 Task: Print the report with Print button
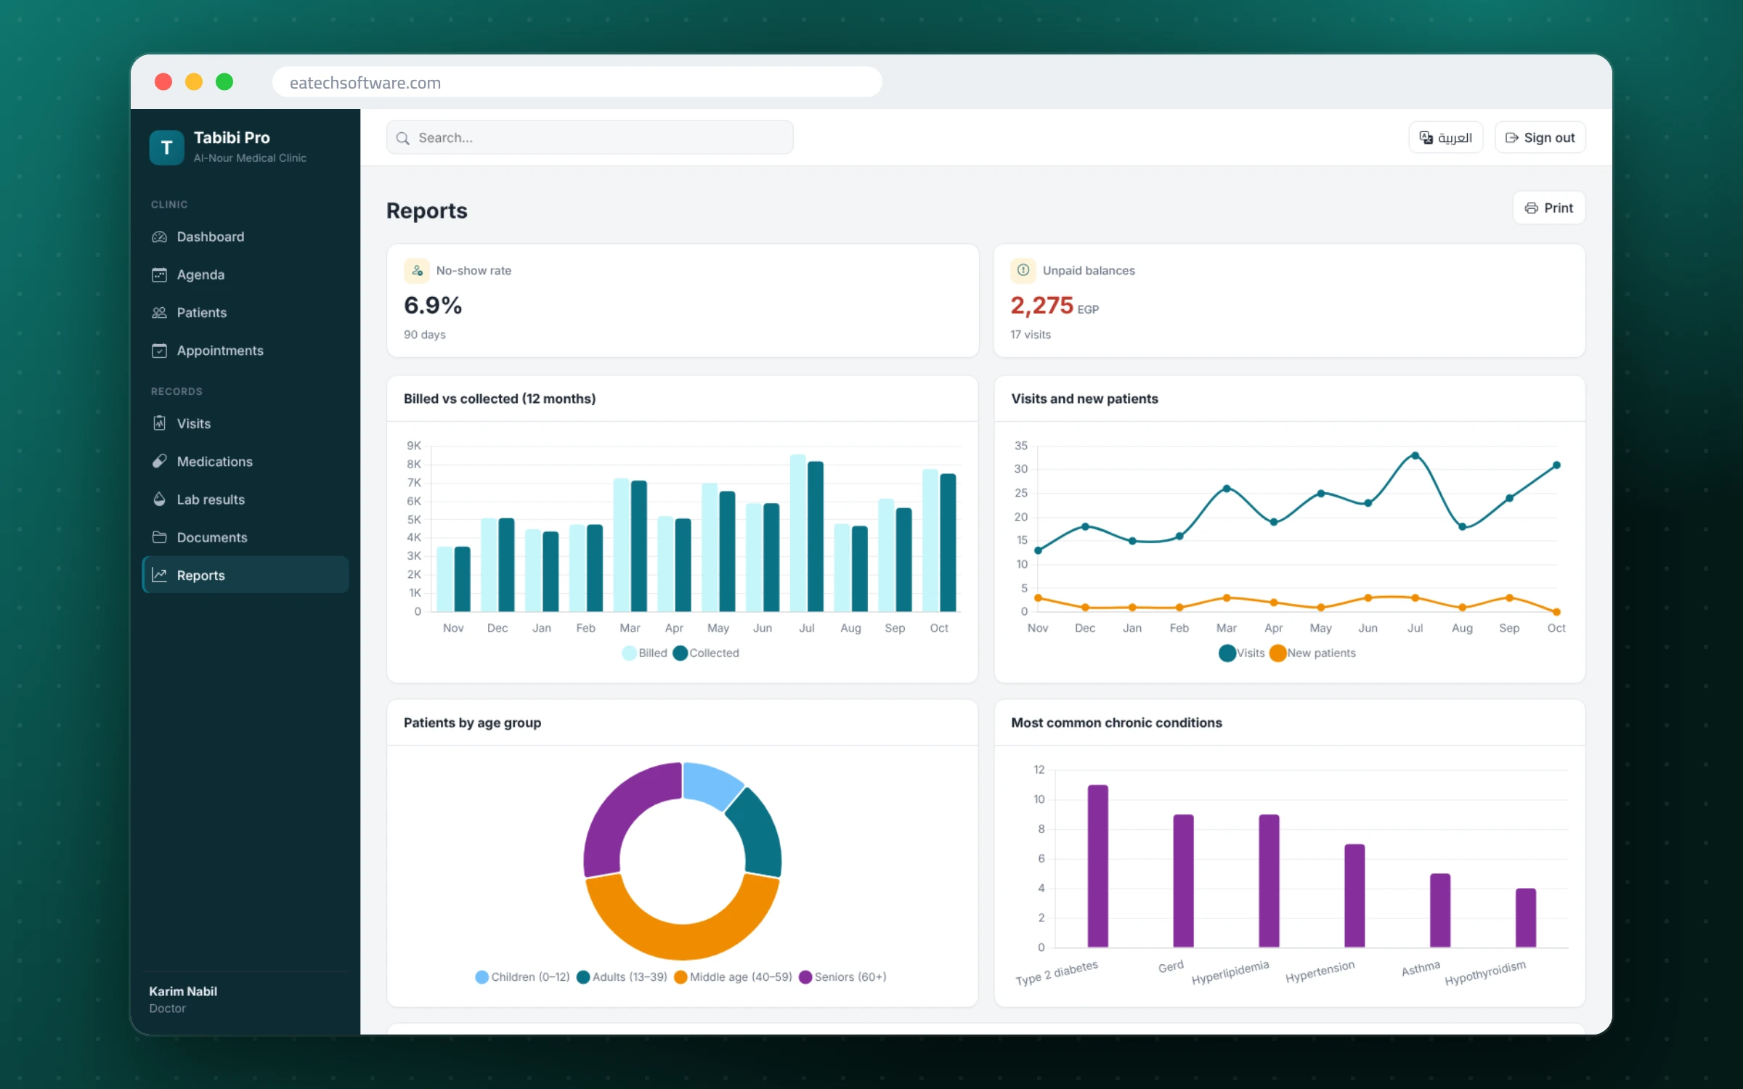(x=1548, y=208)
